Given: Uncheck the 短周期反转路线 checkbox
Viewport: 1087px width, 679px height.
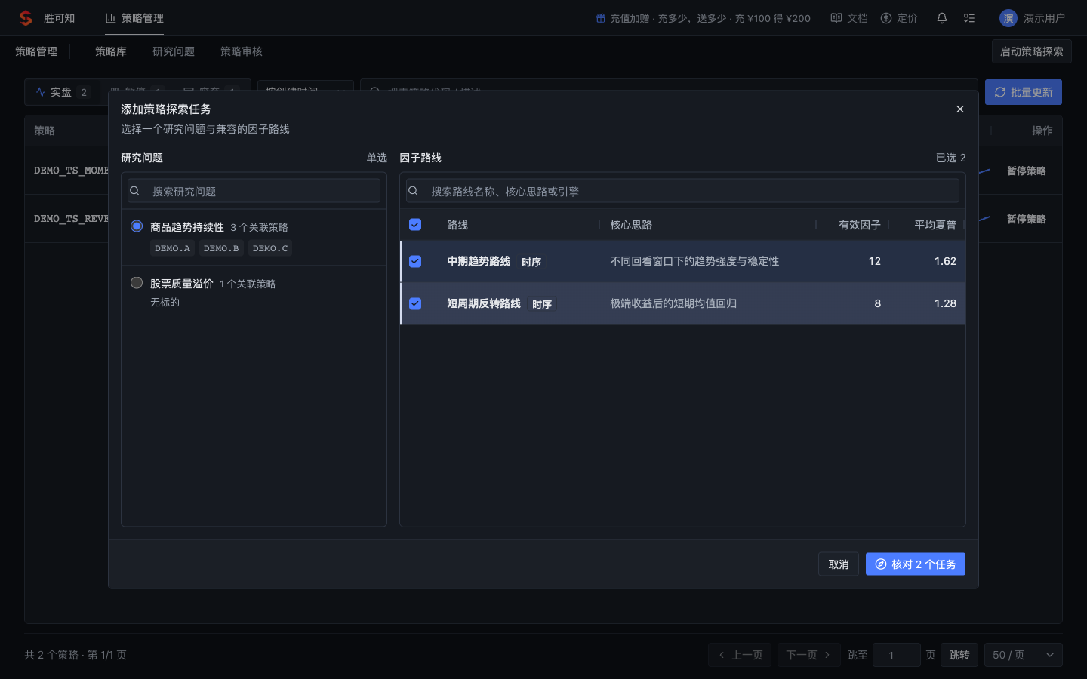Looking at the screenshot, I should [x=415, y=303].
